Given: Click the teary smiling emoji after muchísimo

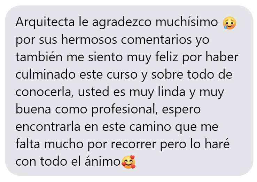Looking at the screenshot, I should coord(229,23).
